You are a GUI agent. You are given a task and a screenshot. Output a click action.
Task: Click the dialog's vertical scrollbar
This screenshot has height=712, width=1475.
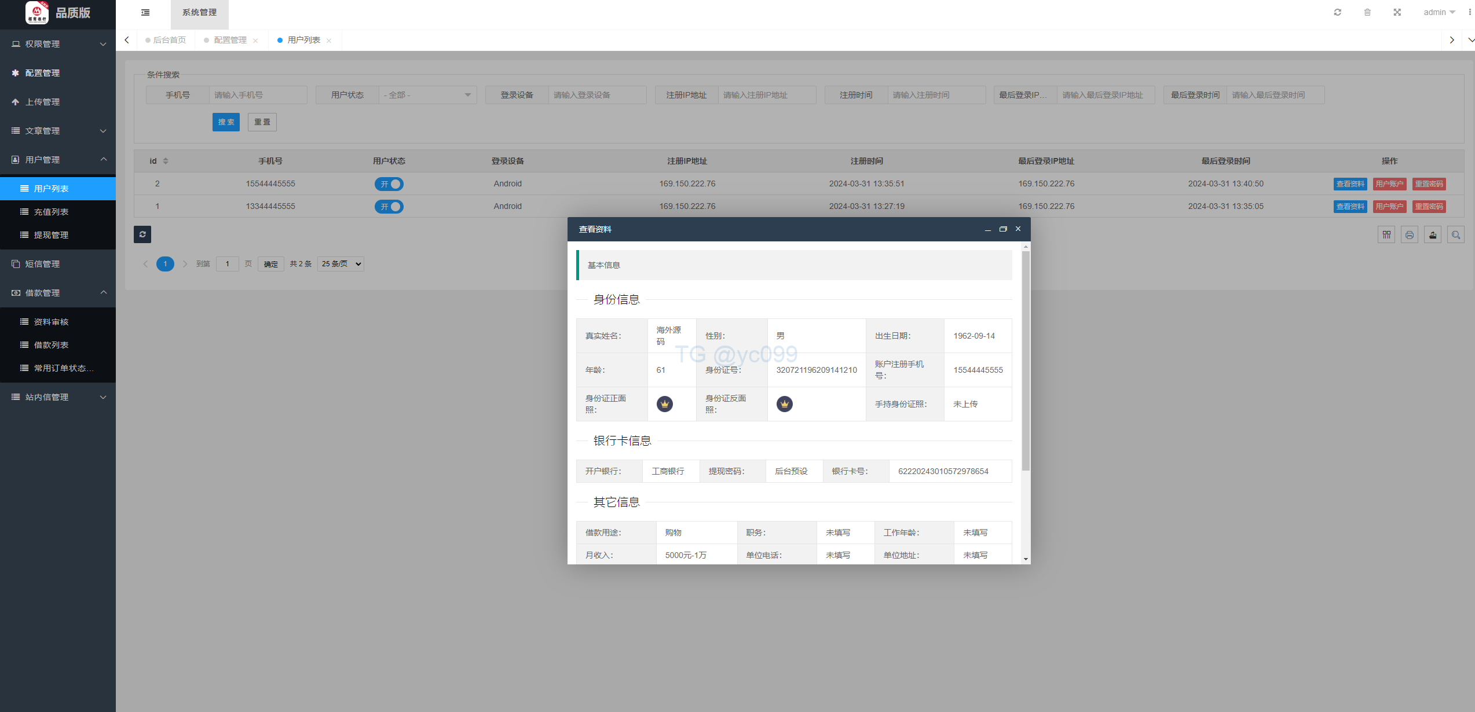click(x=1026, y=359)
